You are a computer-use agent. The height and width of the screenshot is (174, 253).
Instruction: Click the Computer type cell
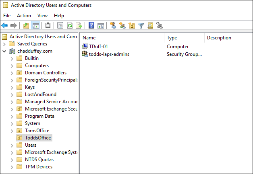point(178,47)
